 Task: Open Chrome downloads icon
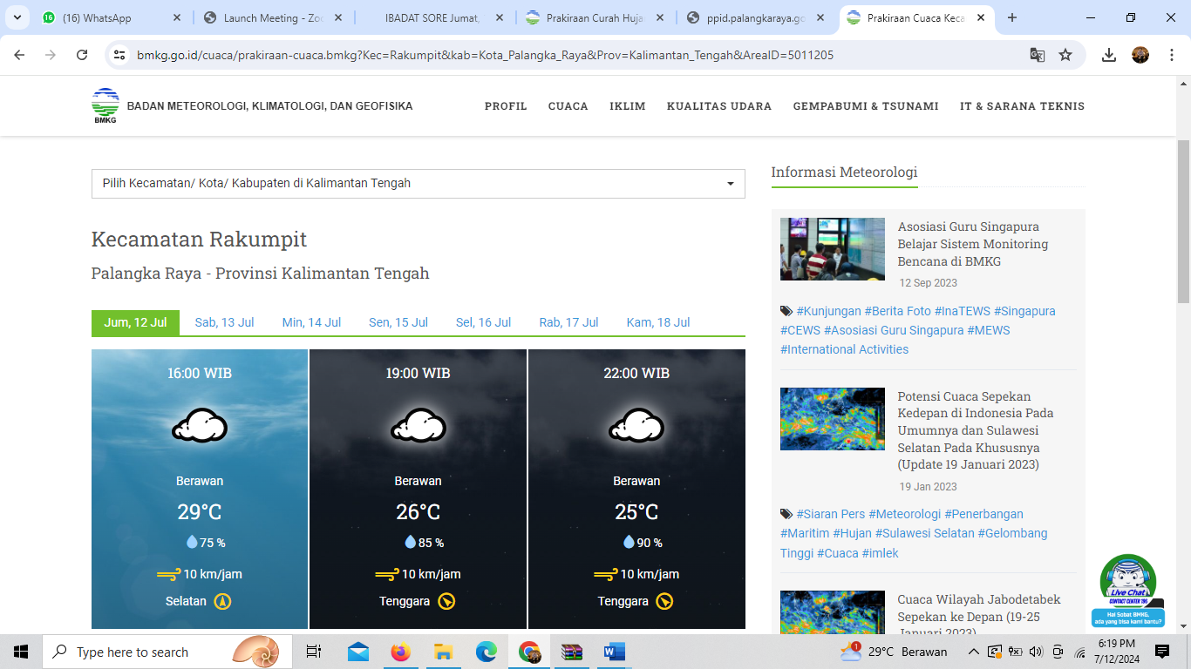[x=1109, y=55]
